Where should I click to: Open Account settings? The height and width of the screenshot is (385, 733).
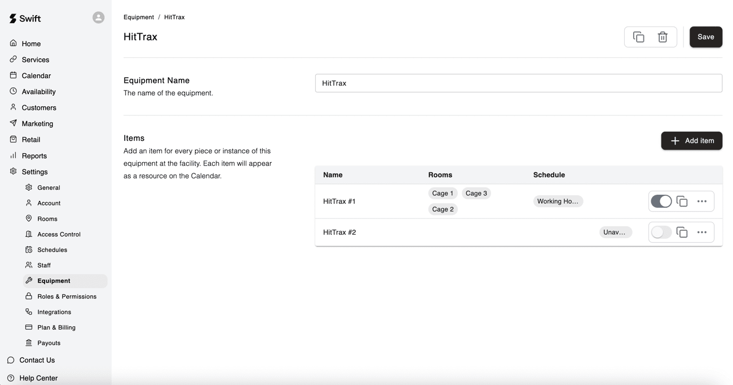[x=48, y=203]
